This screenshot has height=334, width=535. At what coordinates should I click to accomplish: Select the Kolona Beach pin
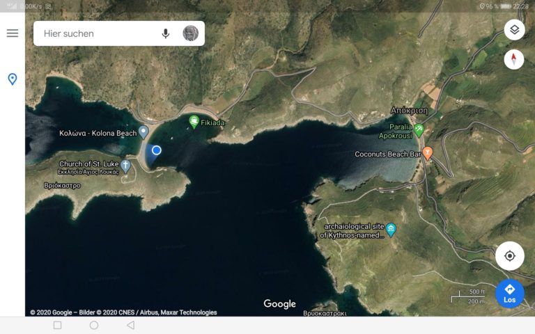[144, 131]
